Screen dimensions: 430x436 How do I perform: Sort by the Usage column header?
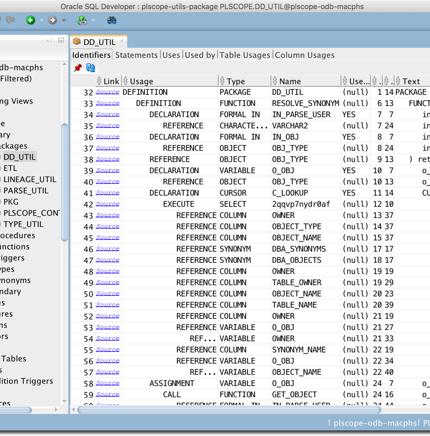pyautogui.click(x=170, y=81)
